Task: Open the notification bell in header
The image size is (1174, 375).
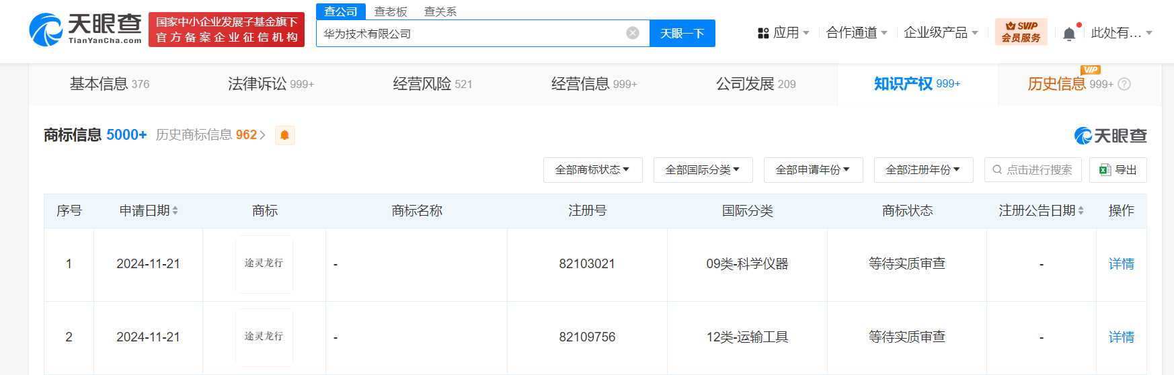Action: [x=1068, y=34]
